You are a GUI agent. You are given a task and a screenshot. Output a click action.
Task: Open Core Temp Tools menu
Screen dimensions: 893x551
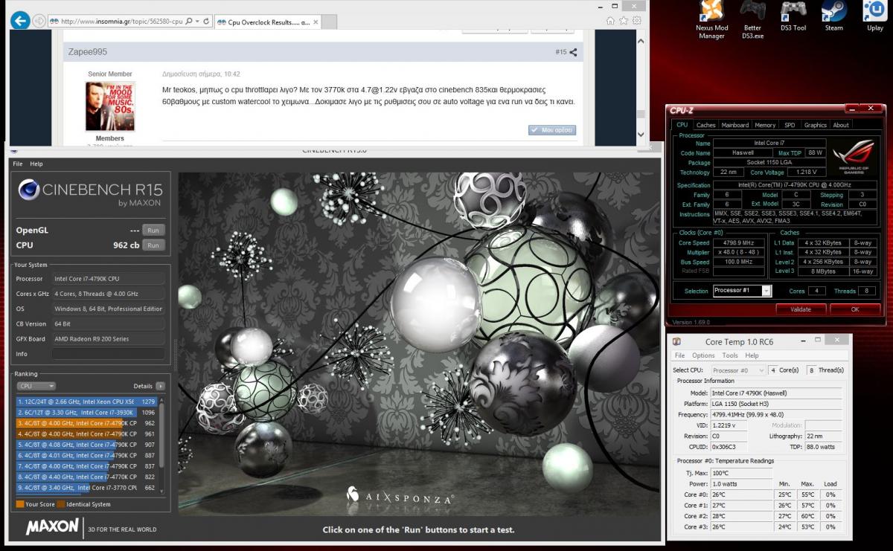click(x=730, y=355)
